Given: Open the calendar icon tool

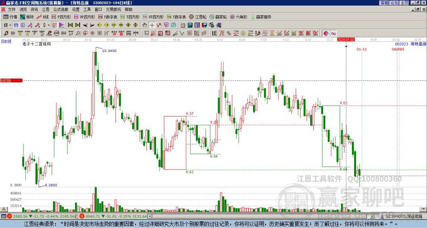Looking at the screenshot, I should click(183, 25).
